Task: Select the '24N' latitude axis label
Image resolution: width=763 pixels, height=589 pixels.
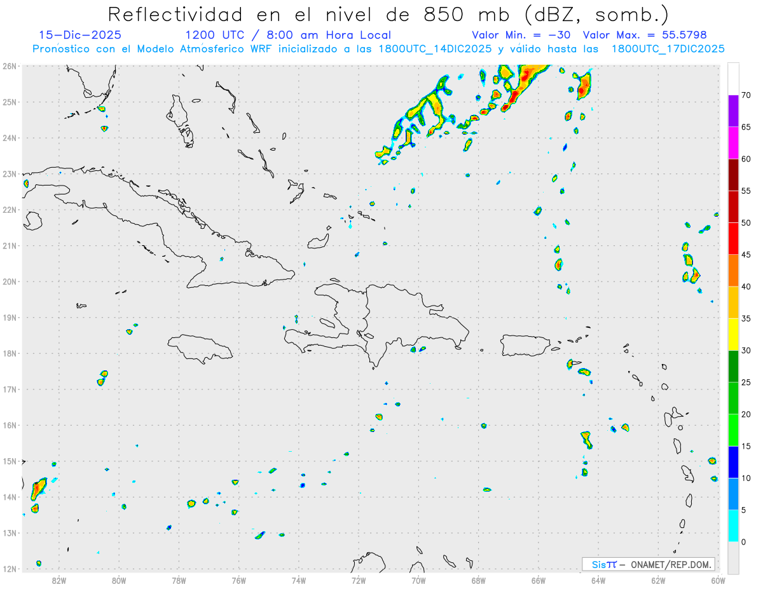Action: (10, 138)
